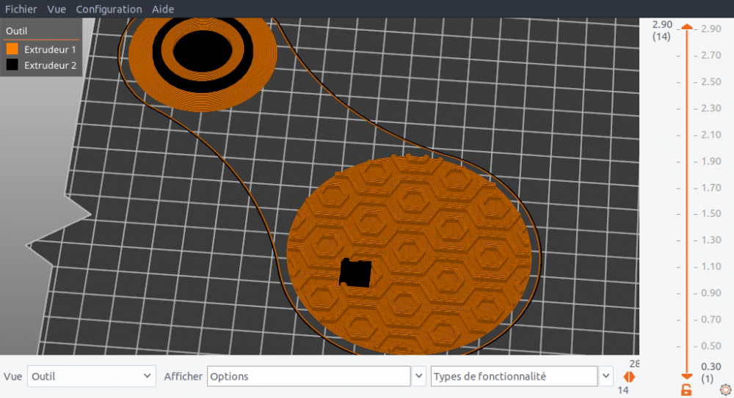Open the Aide menu
The height and width of the screenshot is (398, 734).
pos(163,9)
